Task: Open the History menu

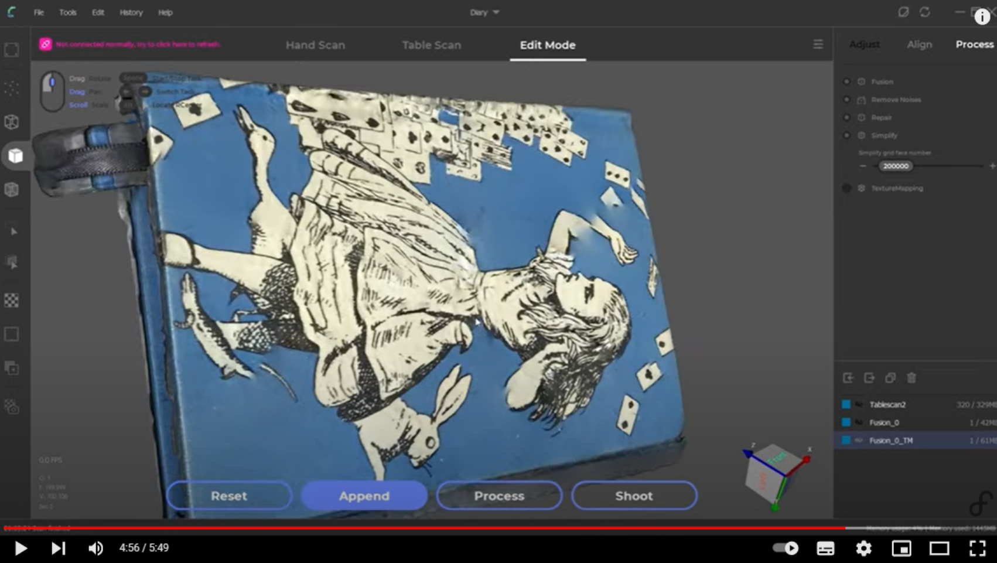Action: click(x=131, y=12)
